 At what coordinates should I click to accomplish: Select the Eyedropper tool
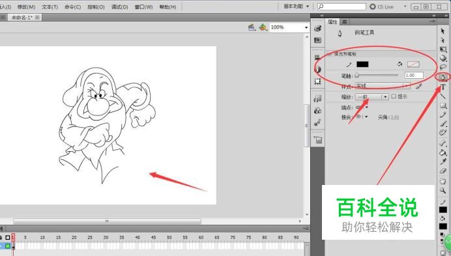[443, 162]
